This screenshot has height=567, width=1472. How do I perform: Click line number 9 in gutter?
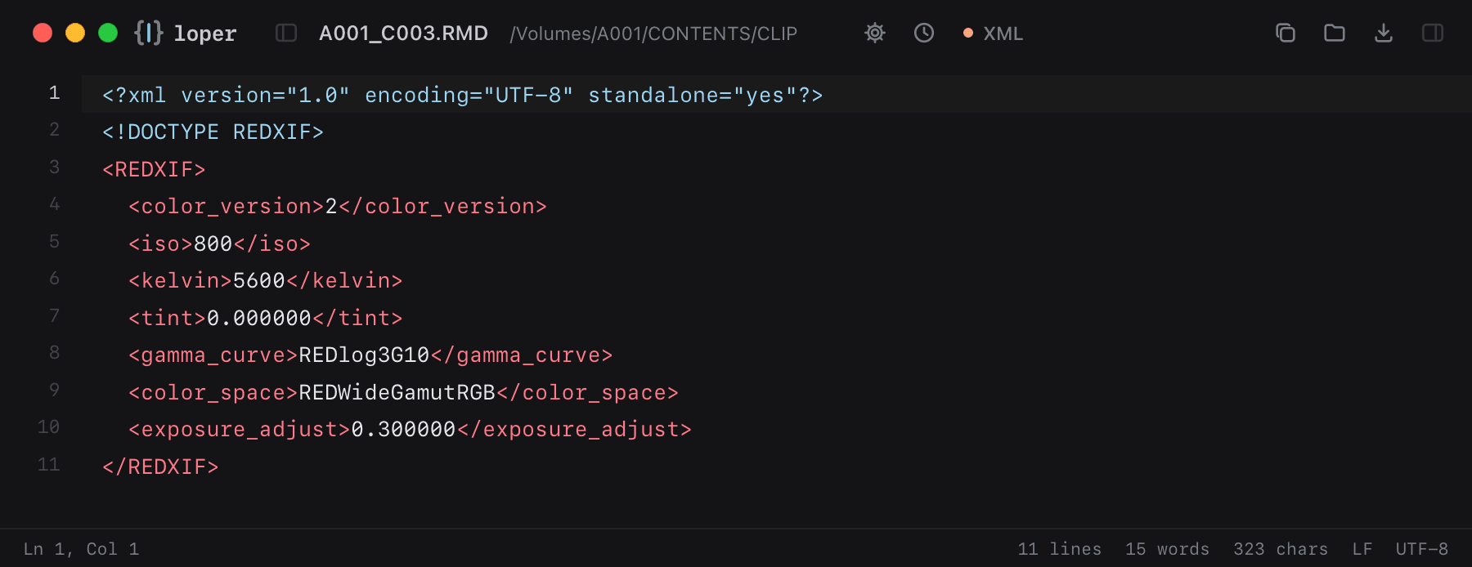click(x=54, y=391)
